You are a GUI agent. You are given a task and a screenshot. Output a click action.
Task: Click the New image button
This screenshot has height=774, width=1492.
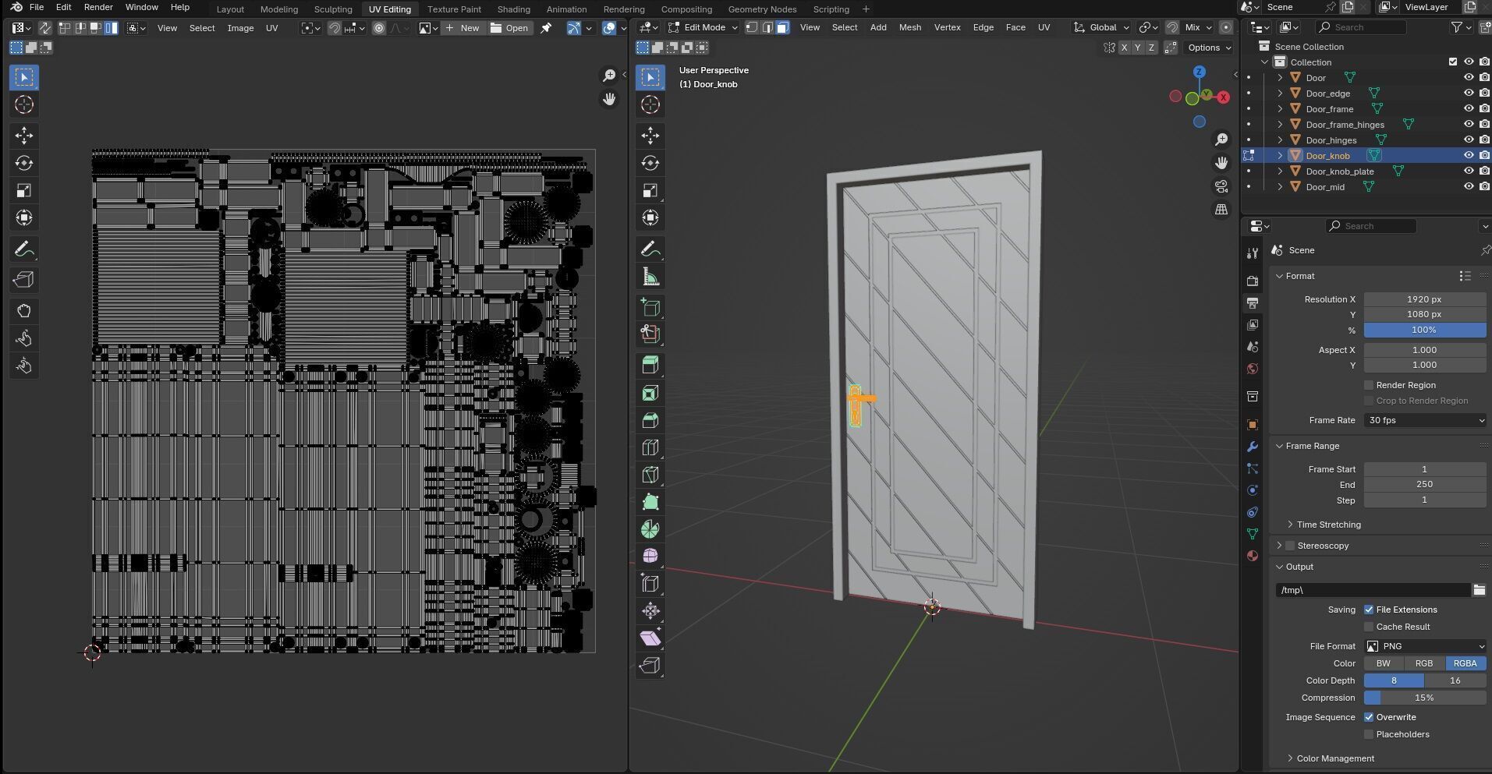463,28
